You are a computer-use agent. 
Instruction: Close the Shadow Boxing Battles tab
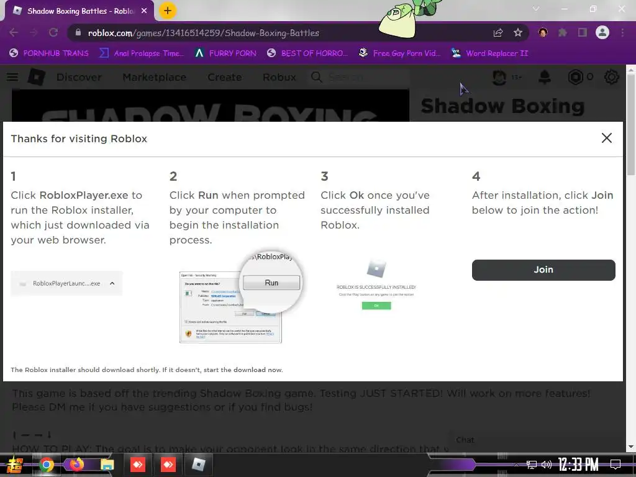coord(144,11)
